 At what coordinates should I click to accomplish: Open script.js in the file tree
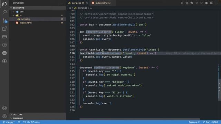(38, 19)
